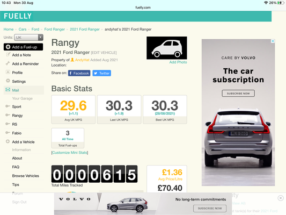
Task: Go to 2021 Ford Ranger breadcrumb
Action: point(85,29)
